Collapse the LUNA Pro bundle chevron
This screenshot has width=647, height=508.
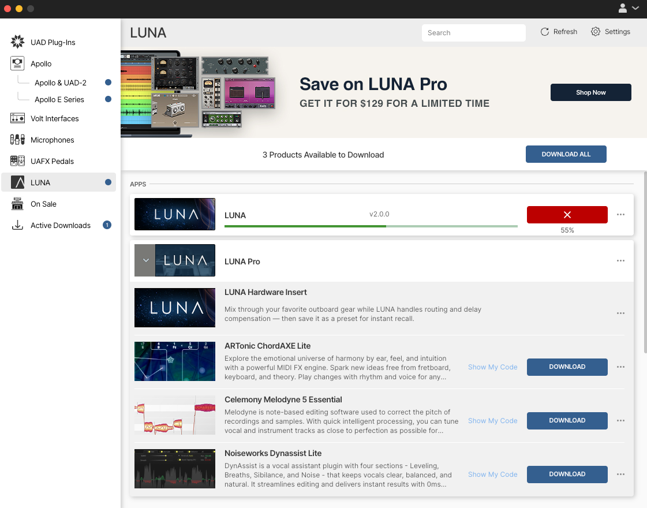point(145,260)
